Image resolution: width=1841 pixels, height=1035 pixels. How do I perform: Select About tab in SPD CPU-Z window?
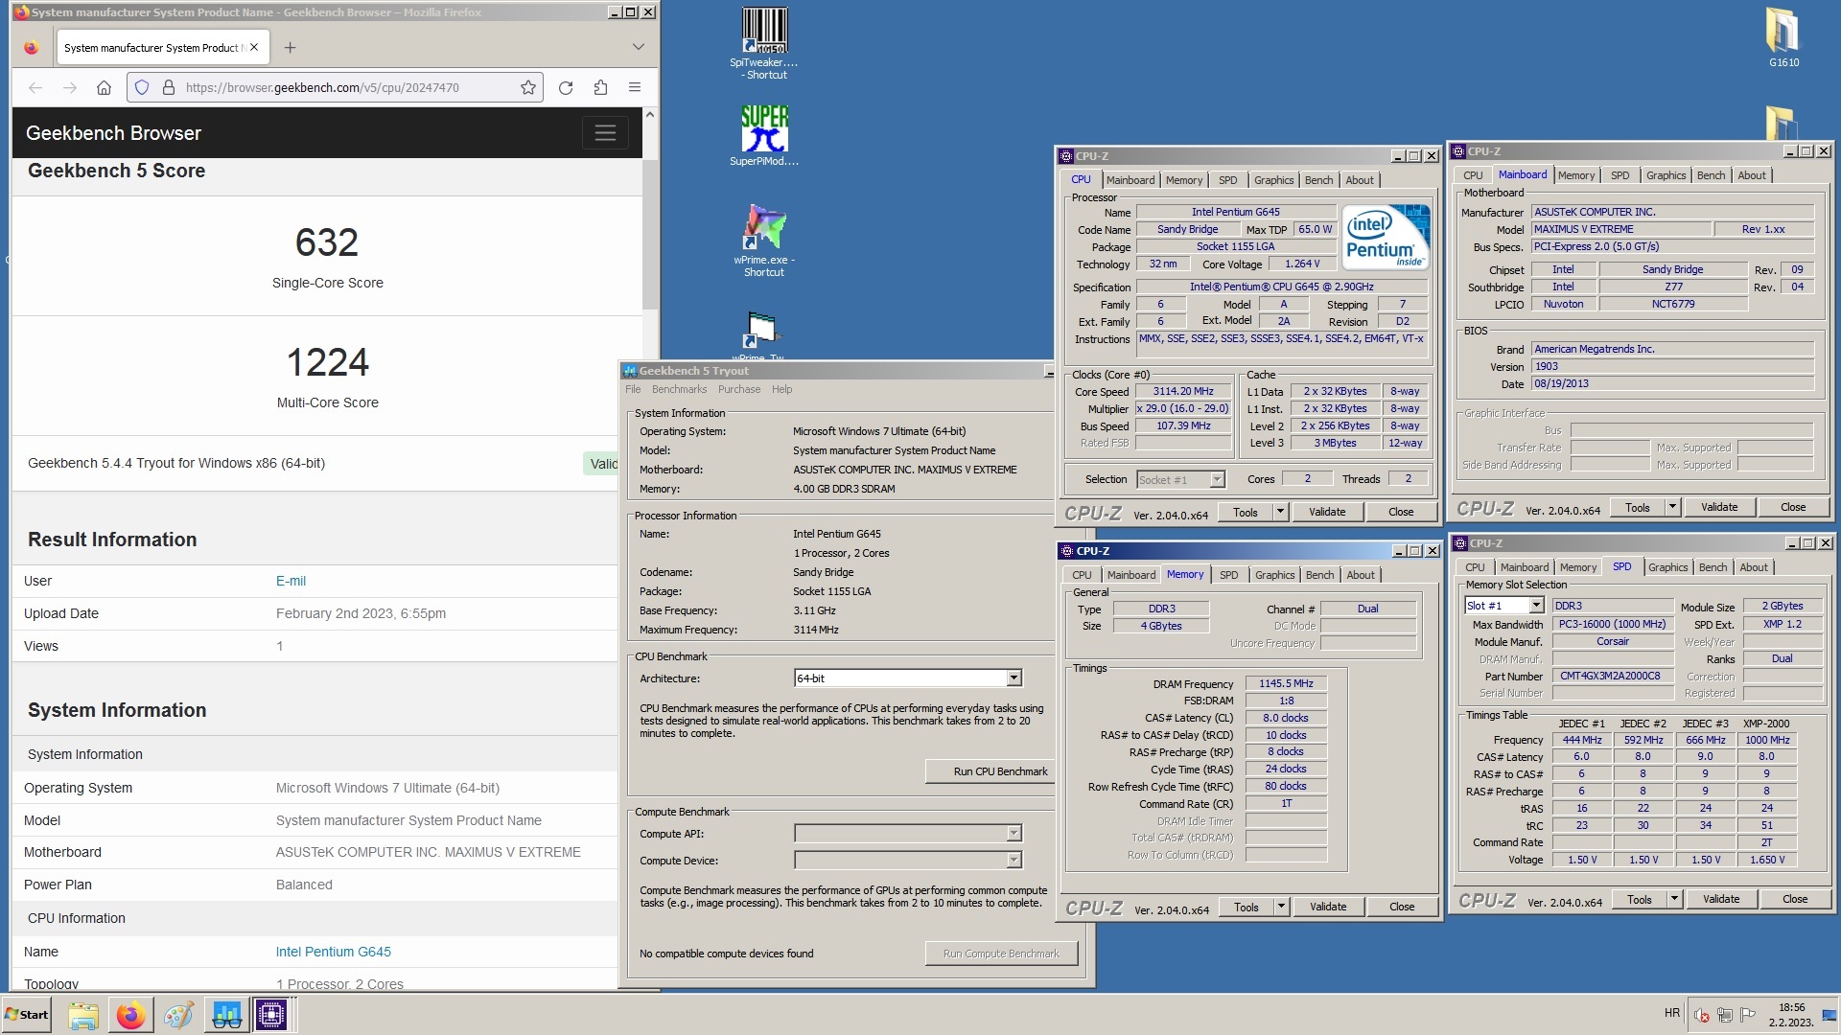pos(1754,567)
